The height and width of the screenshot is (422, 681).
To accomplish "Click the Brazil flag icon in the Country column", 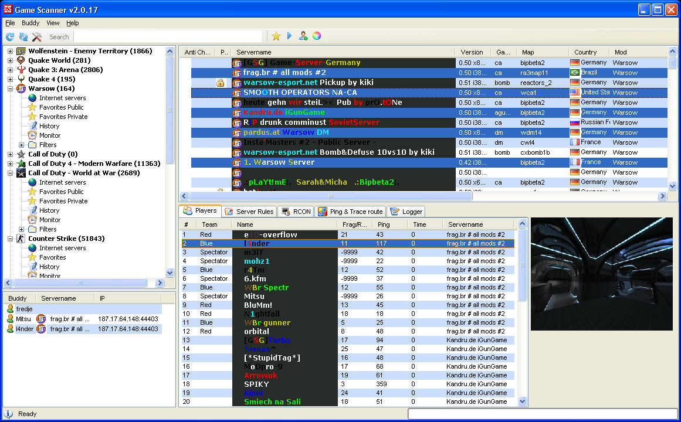I will click(x=575, y=73).
